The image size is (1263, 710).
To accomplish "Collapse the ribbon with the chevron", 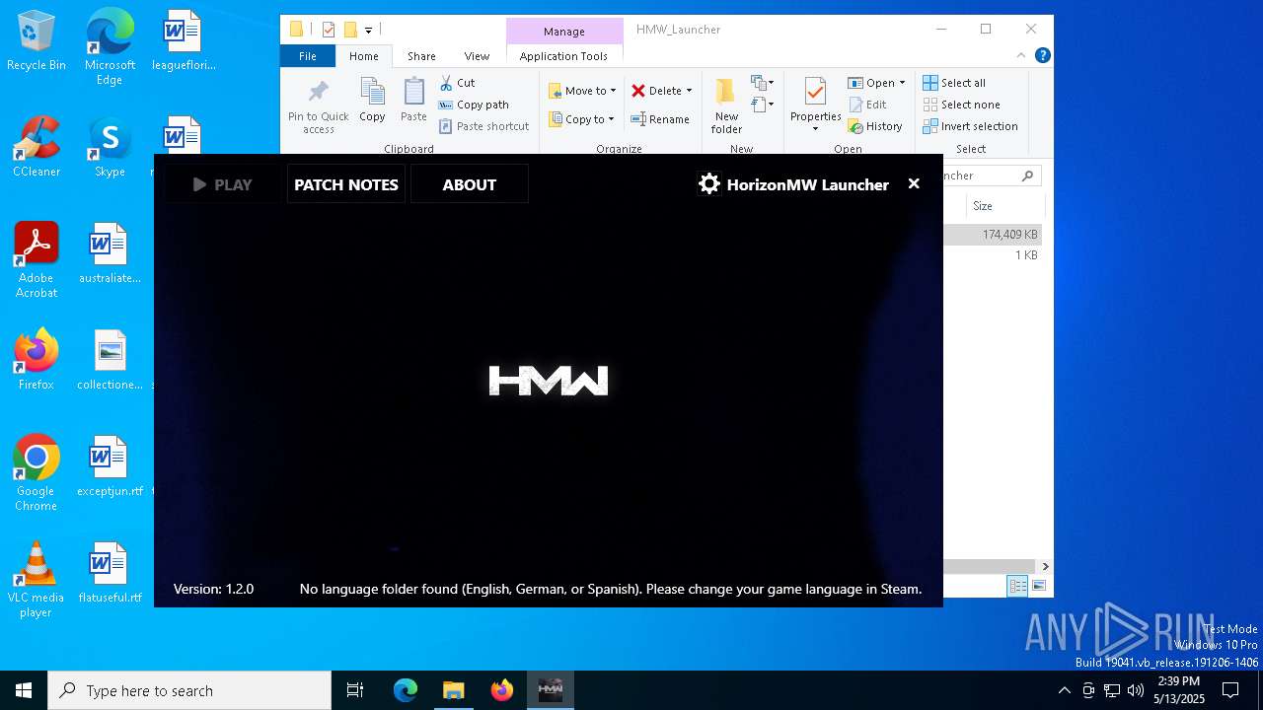I will [x=1021, y=56].
